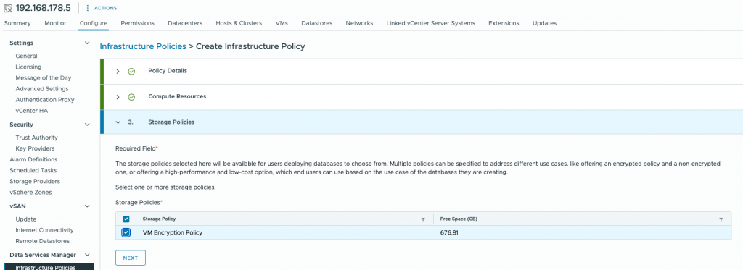Uncheck the VM Encryption Policy checkbox

click(x=126, y=232)
